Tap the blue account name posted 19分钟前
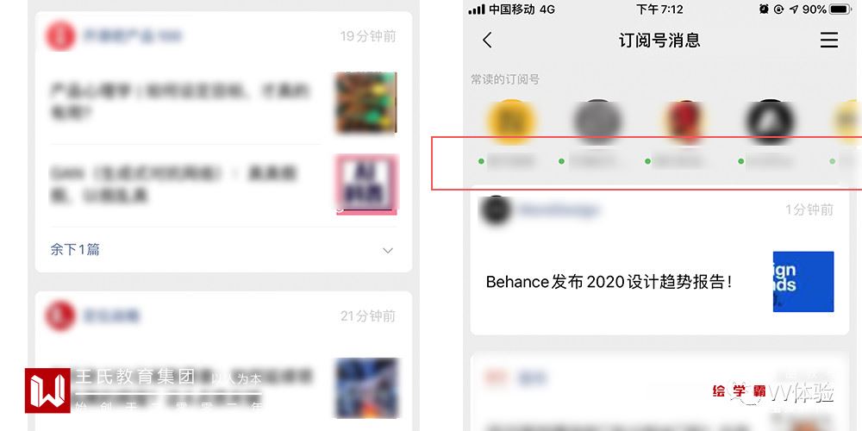This screenshot has height=431, width=862. click(133, 36)
